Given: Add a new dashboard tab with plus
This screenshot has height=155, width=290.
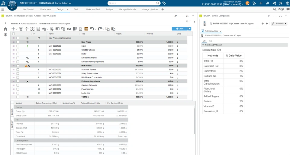Looking at the screenshot, I should coord(163,9).
